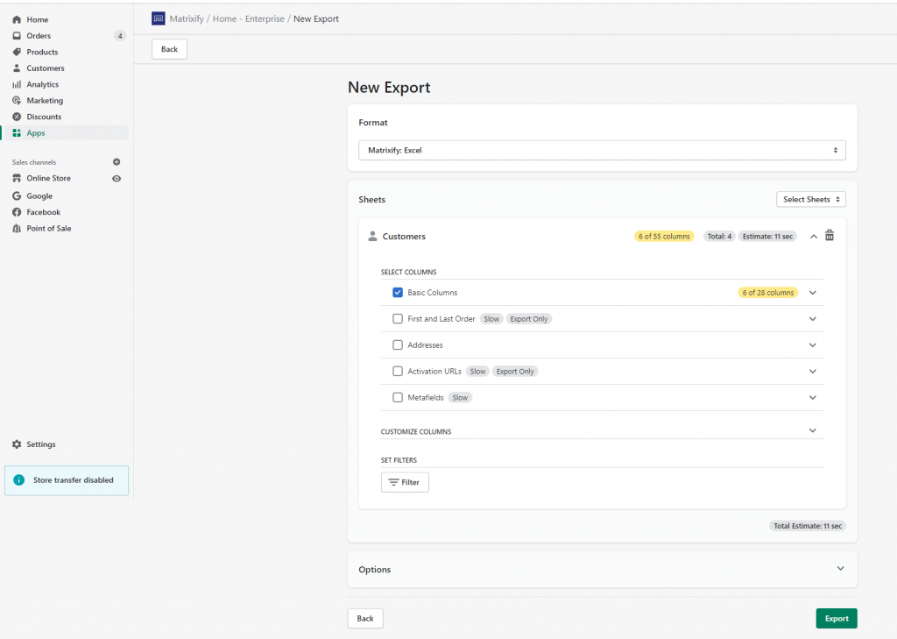Enable the Addresses checkbox
897x639 pixels.
coord(398,344)
